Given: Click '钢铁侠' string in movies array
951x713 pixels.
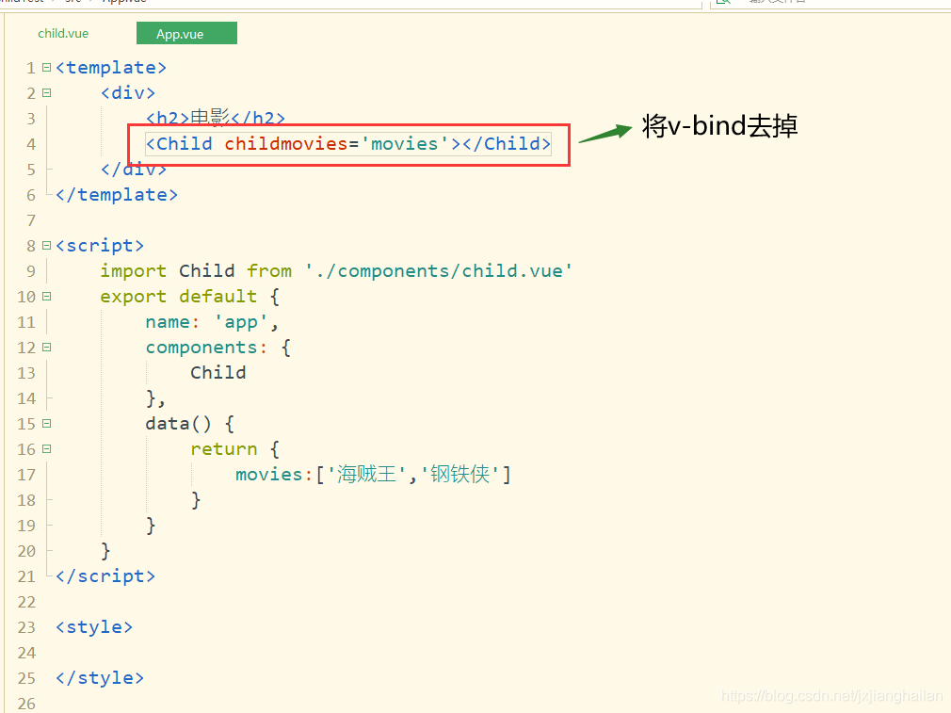Looking at the screenshot, I should point(460,474).
